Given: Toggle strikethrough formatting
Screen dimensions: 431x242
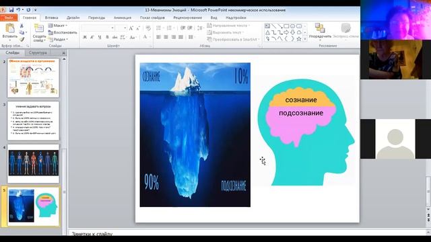Looking at the screenshot, I should click(x=114, y=37).
